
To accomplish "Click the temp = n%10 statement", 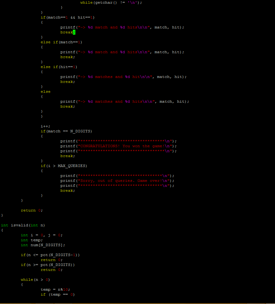I will 54,289.
